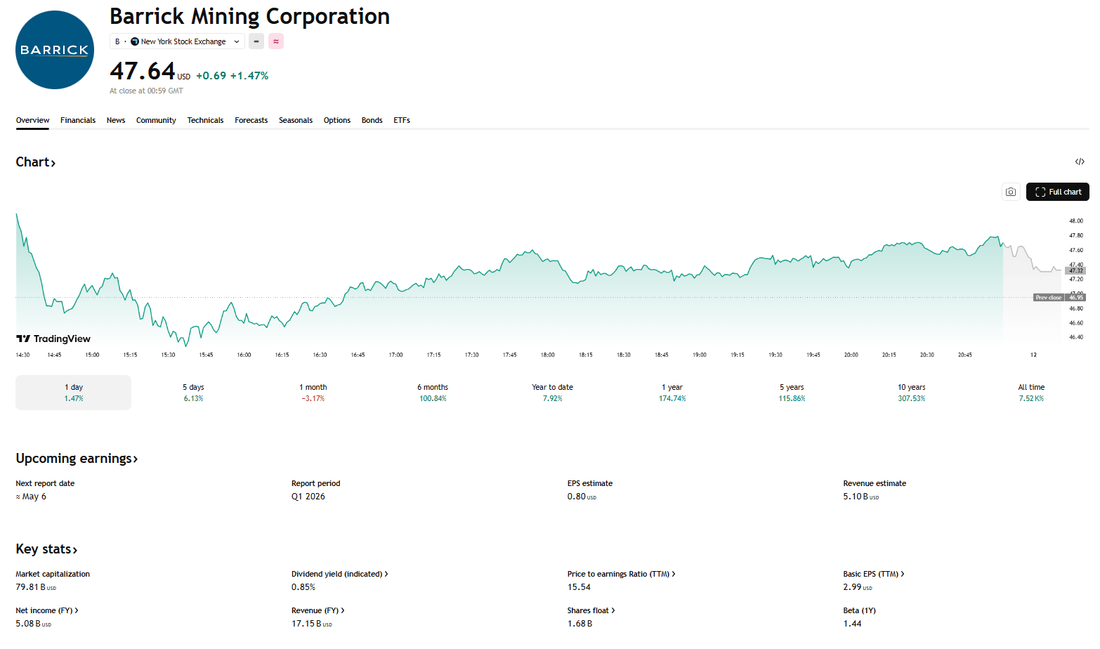Switch chart to Year to date range
Screen dimensions: 1100x649
(x=552, y=392)
